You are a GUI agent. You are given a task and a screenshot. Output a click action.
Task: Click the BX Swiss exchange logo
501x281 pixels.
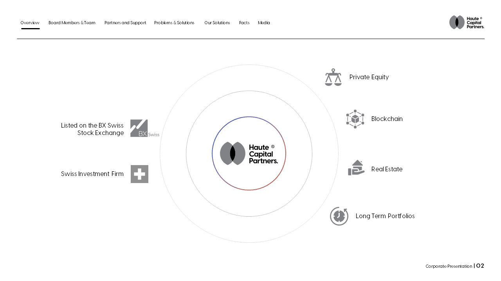[145, 128]
